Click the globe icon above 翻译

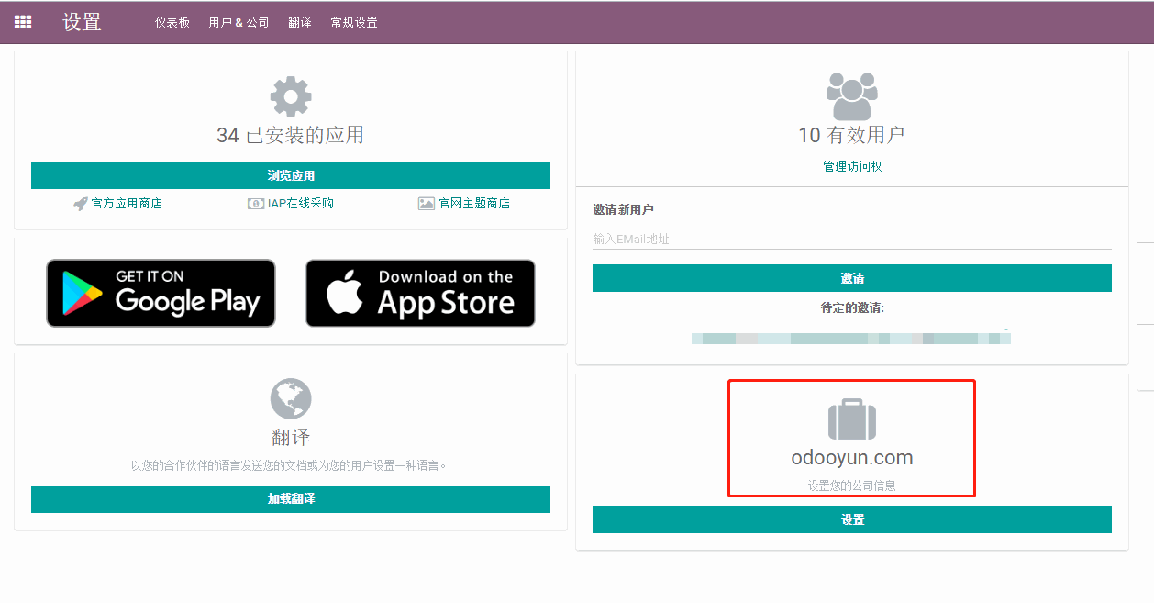pos(291,399)
